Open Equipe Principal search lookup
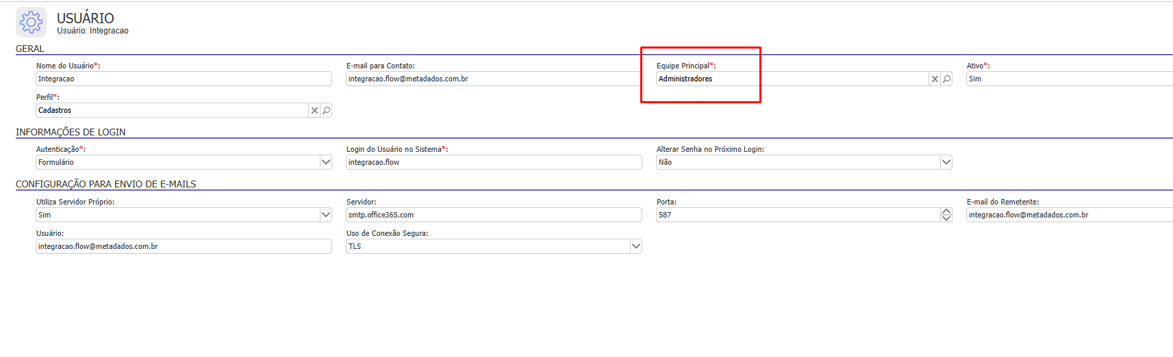 click(946, 79)
